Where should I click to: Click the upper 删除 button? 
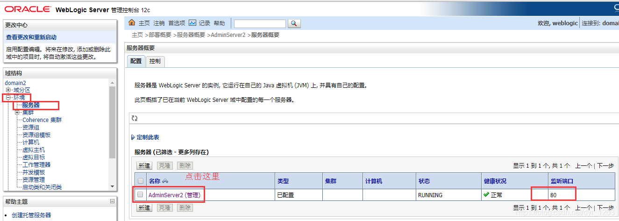(185, 166)
